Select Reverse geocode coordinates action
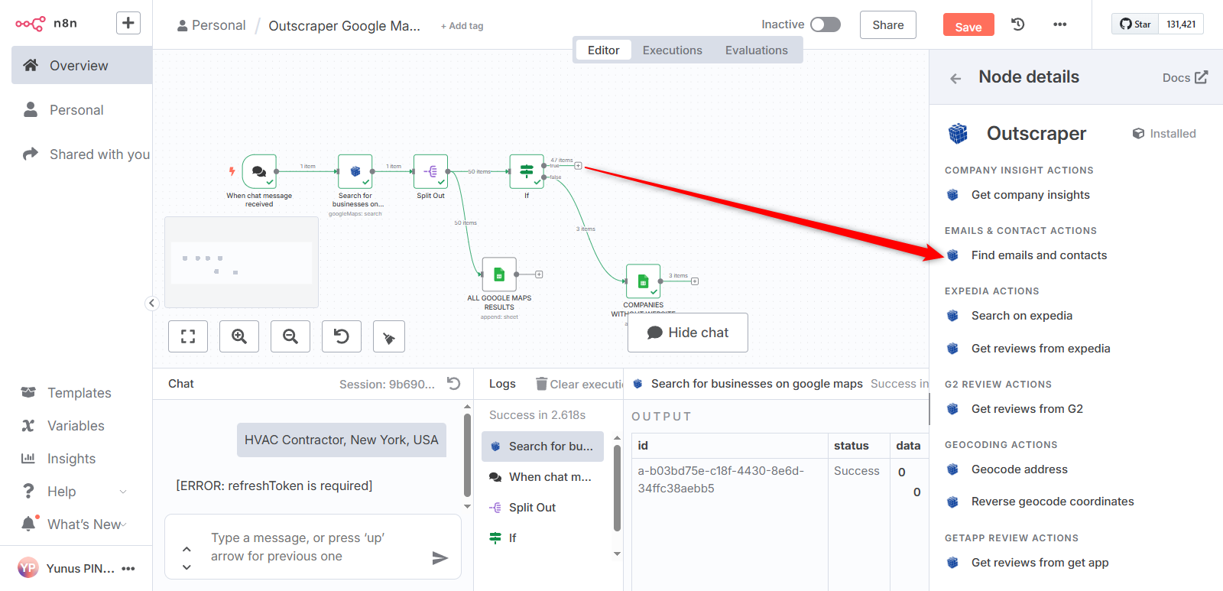1223x591 pixels. click(x=1053, y=502)
